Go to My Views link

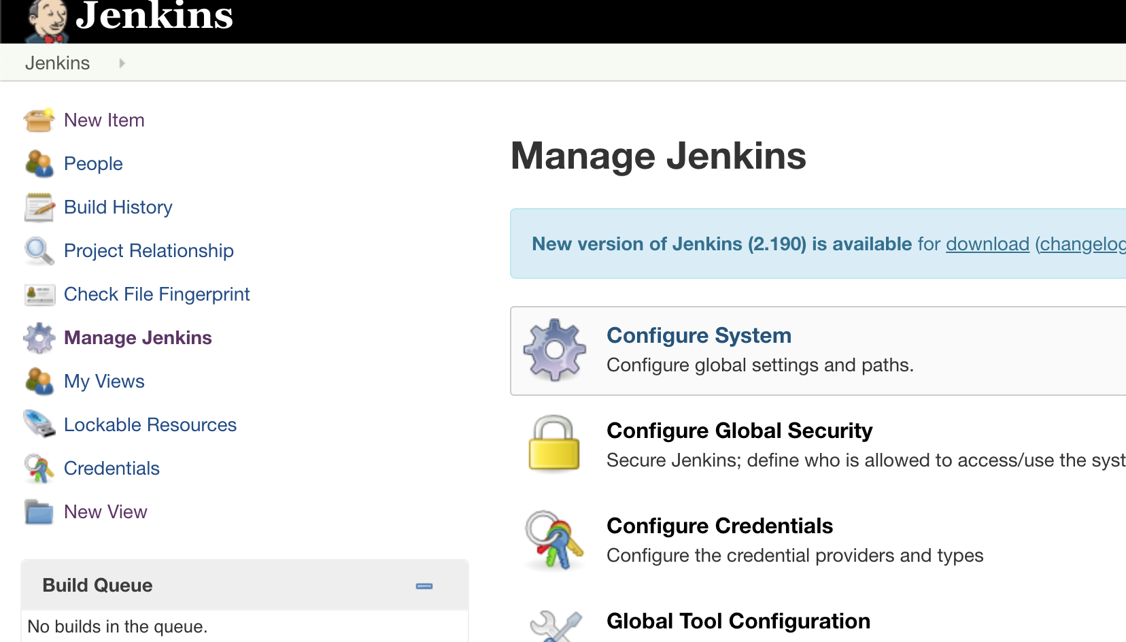(x=104, y=382)
